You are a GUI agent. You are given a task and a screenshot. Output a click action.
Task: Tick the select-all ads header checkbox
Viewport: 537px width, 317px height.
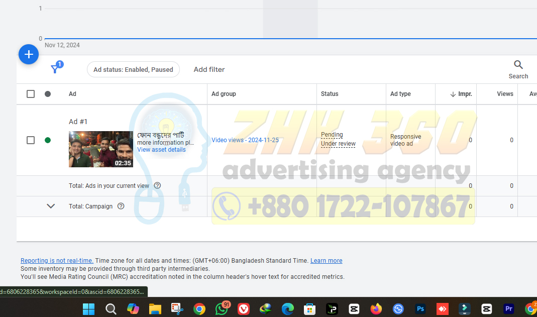coord(31,94)
